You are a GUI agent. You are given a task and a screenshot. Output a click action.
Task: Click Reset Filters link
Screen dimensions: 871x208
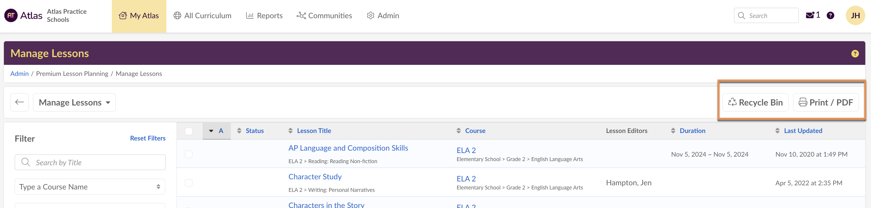point(148,138)
